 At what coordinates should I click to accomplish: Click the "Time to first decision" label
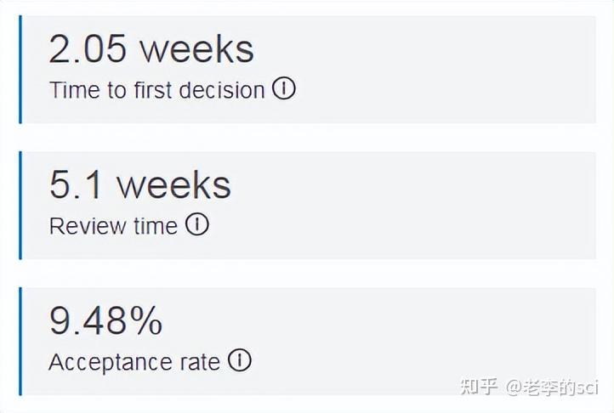point(157,90)
